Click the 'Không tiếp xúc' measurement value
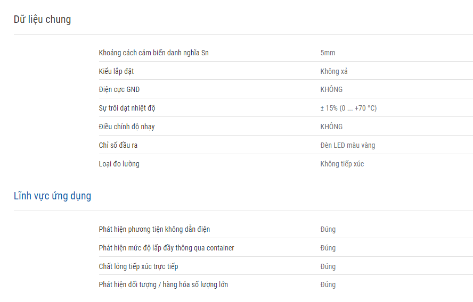 [x=342, y=164]
